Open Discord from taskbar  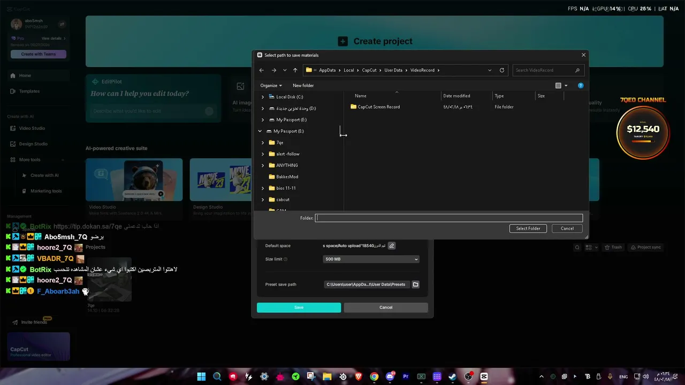[x=390, y=376]
